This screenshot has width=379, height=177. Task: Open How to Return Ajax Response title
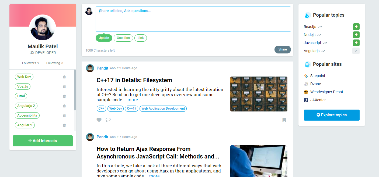point(158,153)
